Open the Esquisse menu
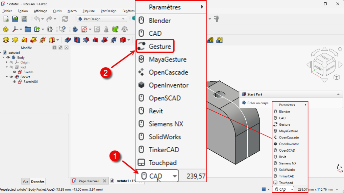 click(89, 11)
